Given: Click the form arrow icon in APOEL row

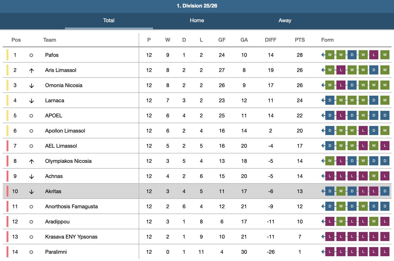Looking at the screenshot, I should [323, 115].
